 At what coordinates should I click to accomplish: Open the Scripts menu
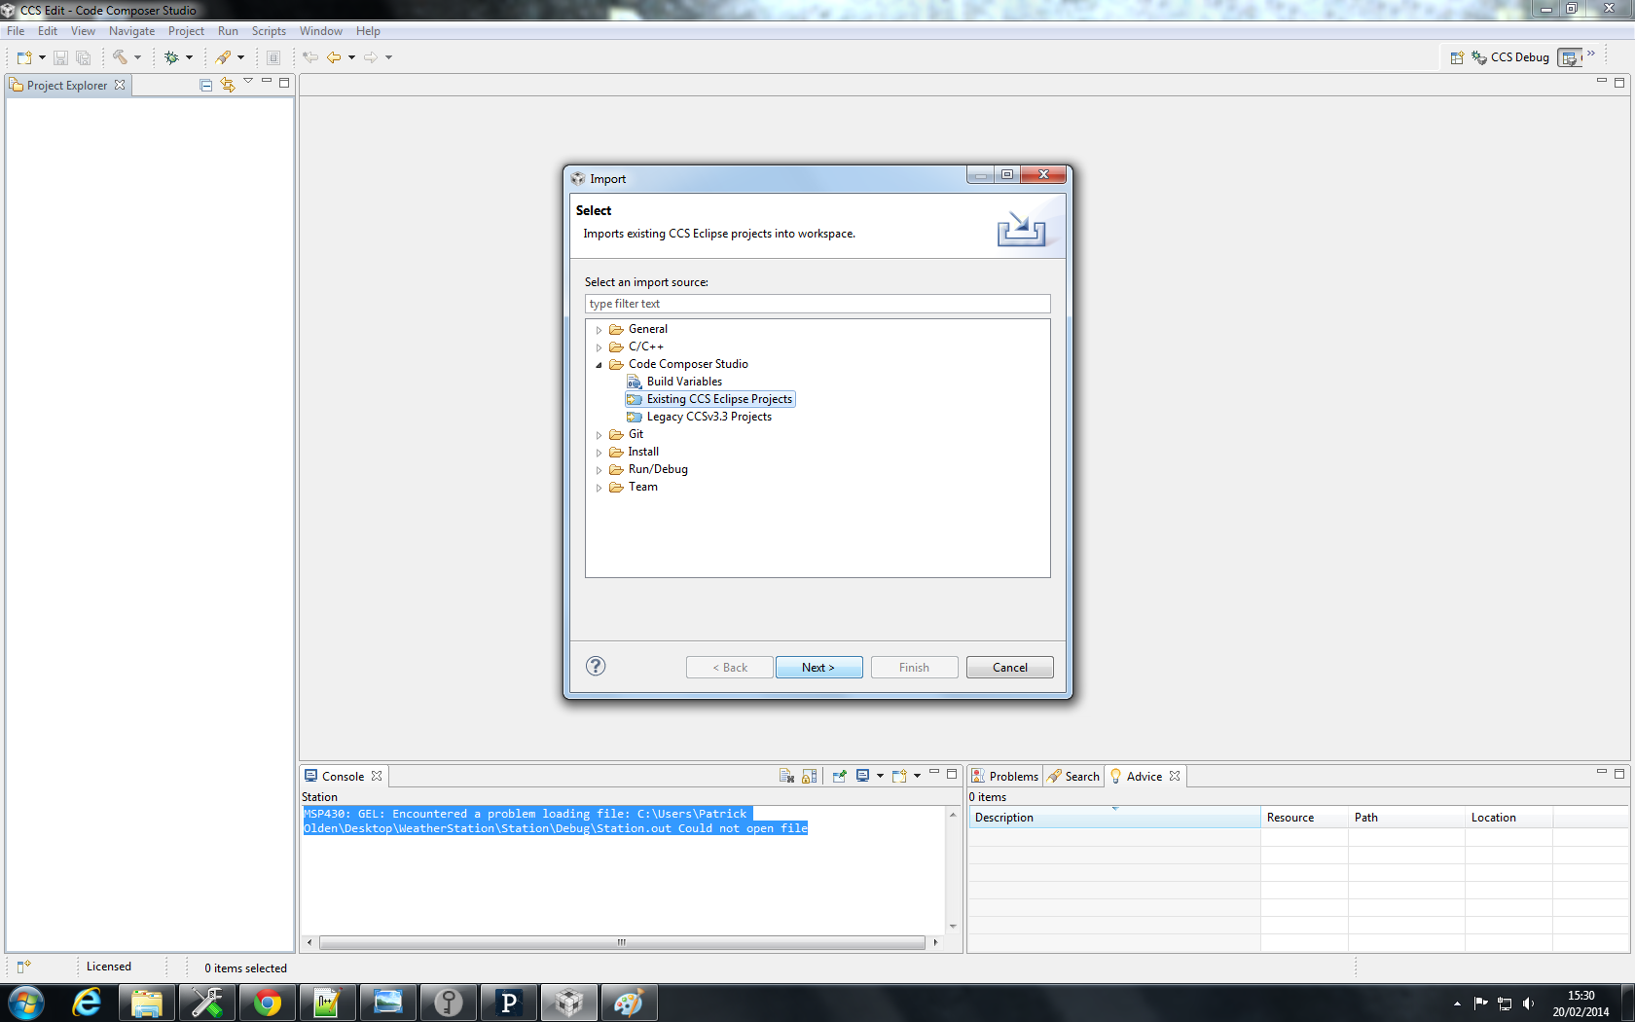click(269, 31)
